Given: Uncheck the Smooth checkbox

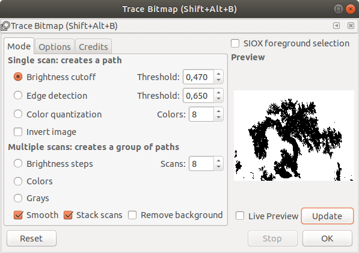Looking at the screenshot, I should [18, 215].
